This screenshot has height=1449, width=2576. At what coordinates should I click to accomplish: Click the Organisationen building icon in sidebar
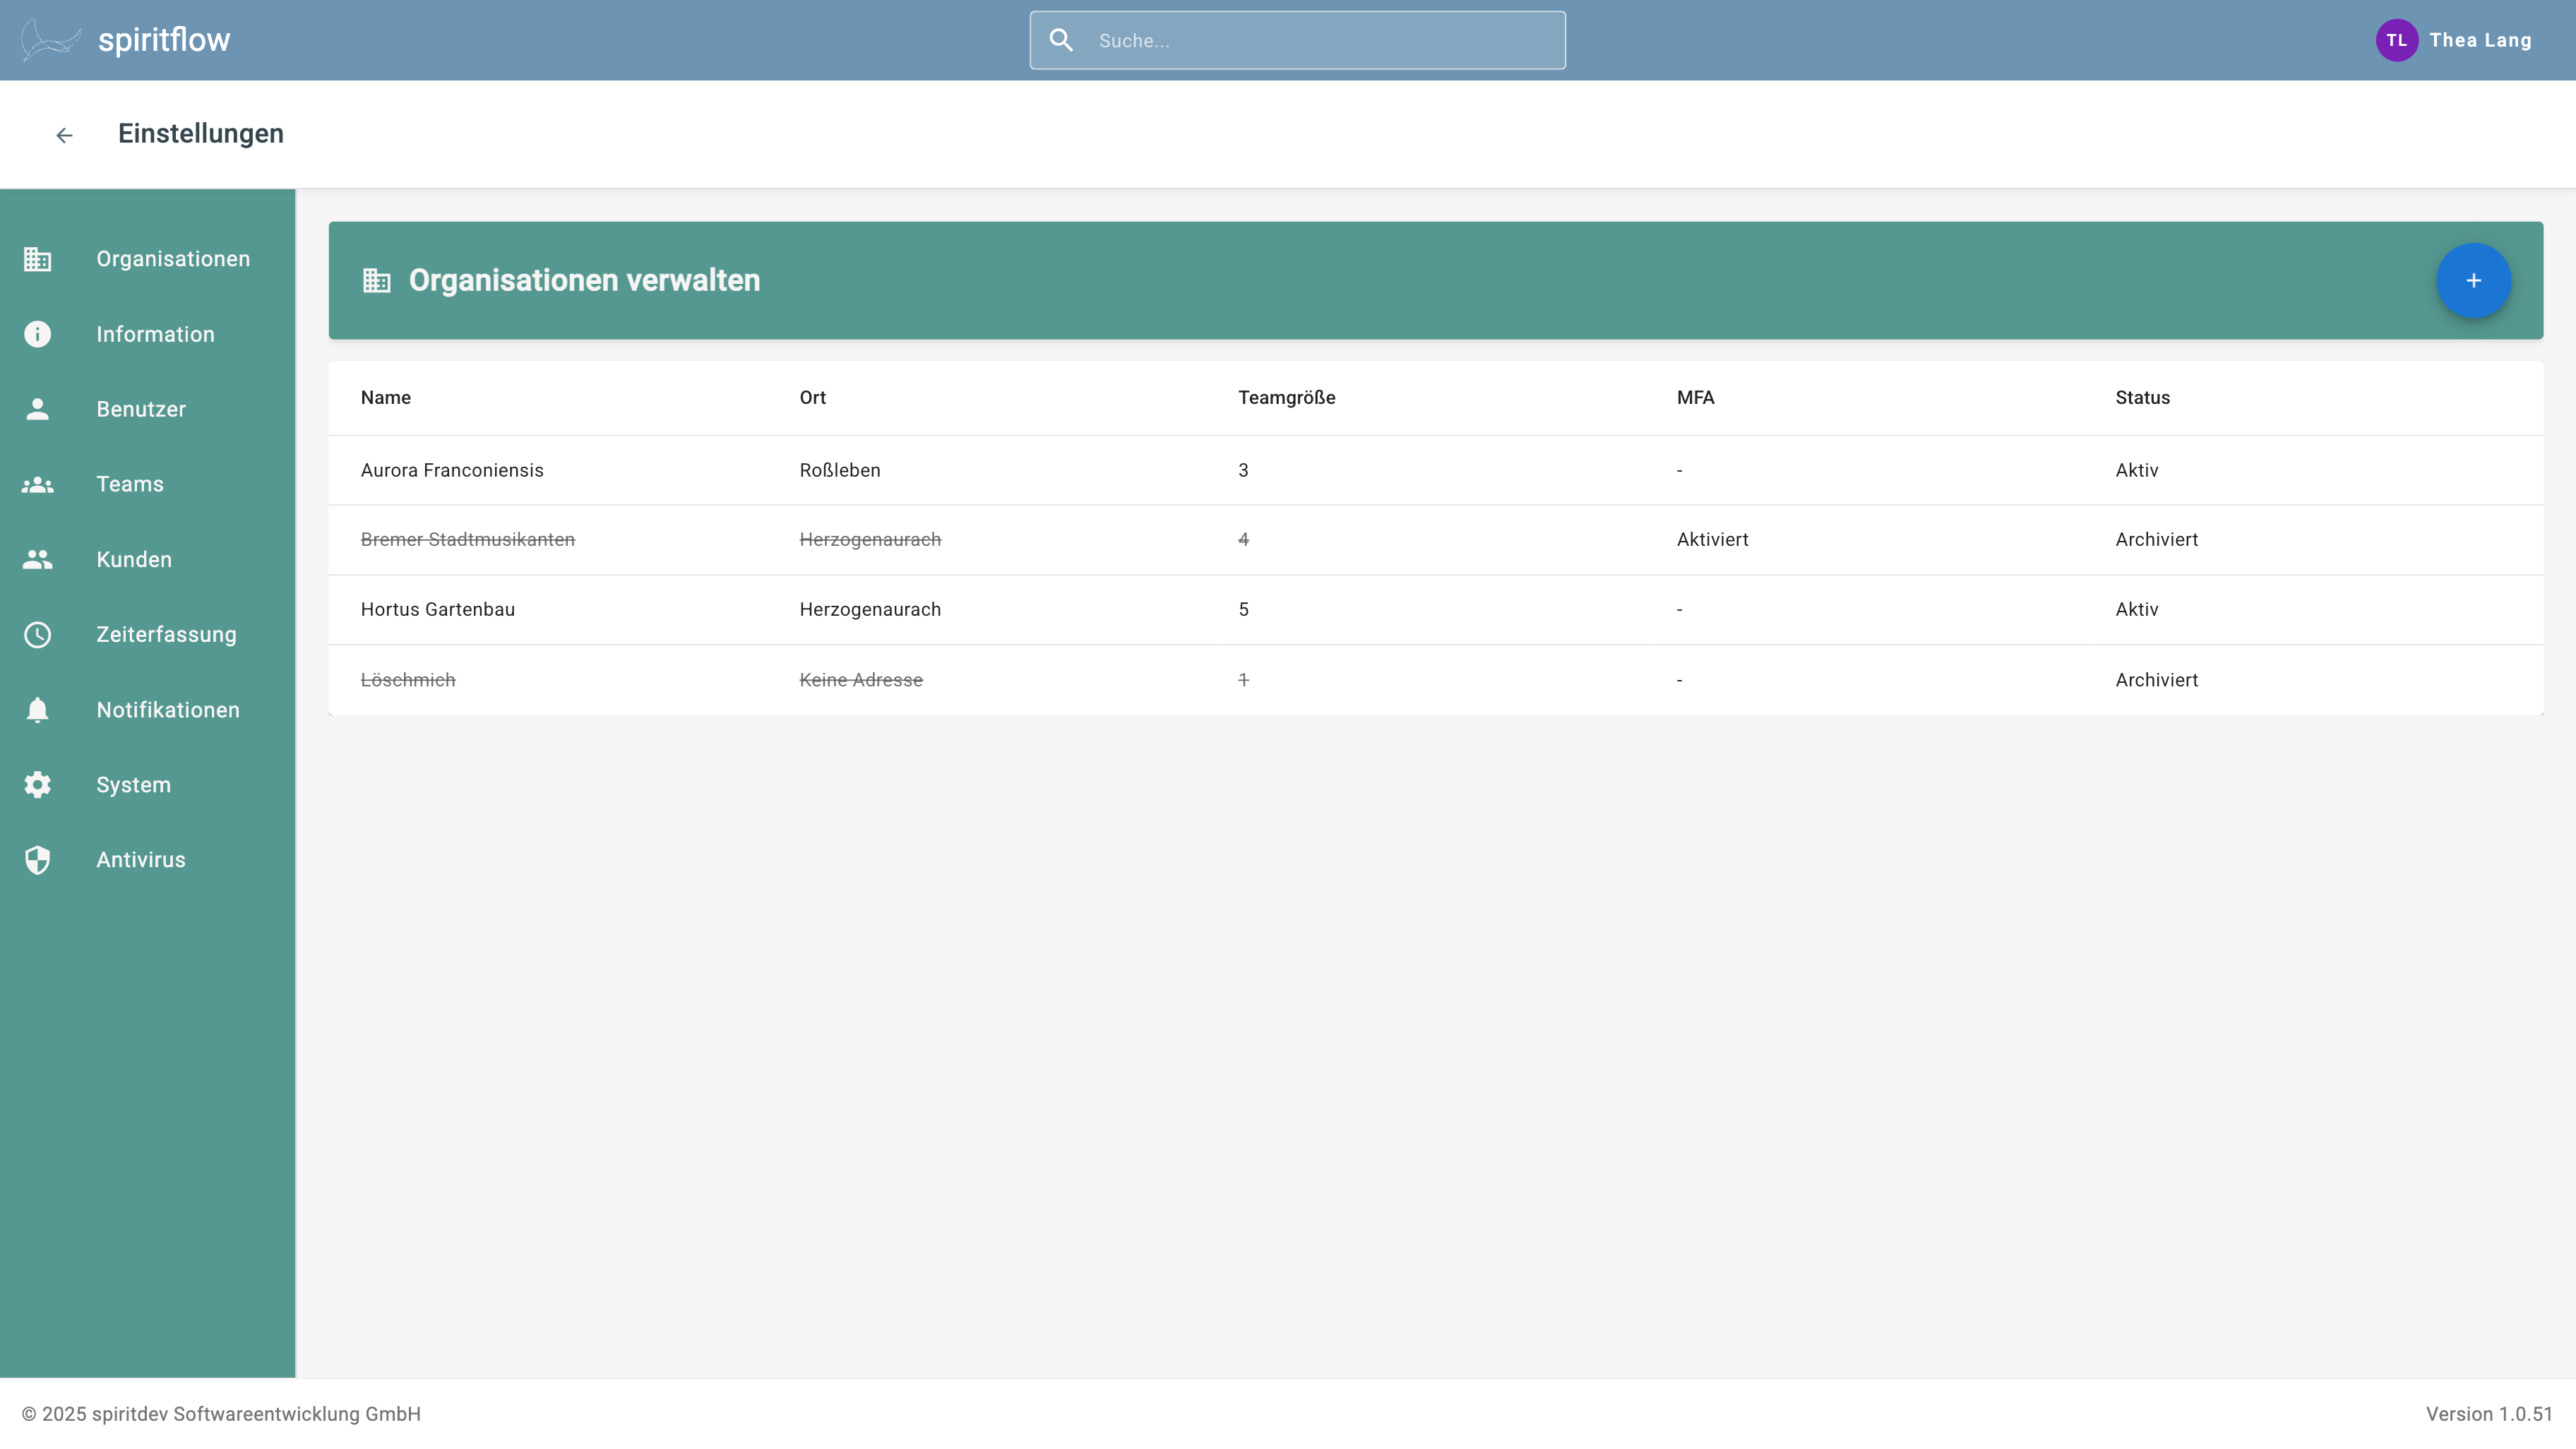point(38,259)
